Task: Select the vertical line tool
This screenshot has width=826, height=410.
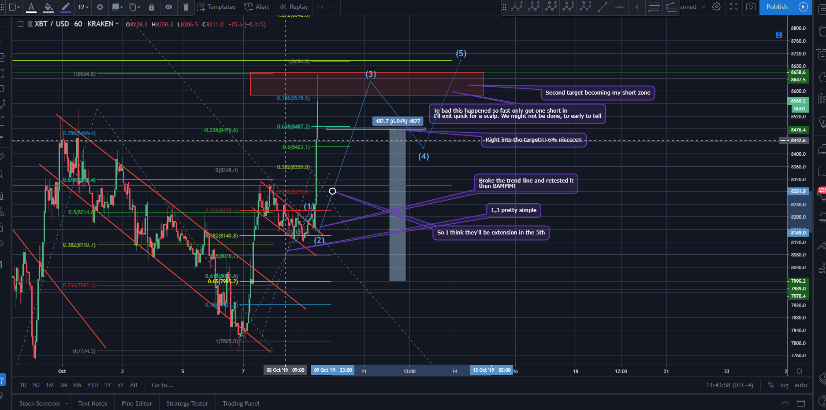Action: point(637,7)
